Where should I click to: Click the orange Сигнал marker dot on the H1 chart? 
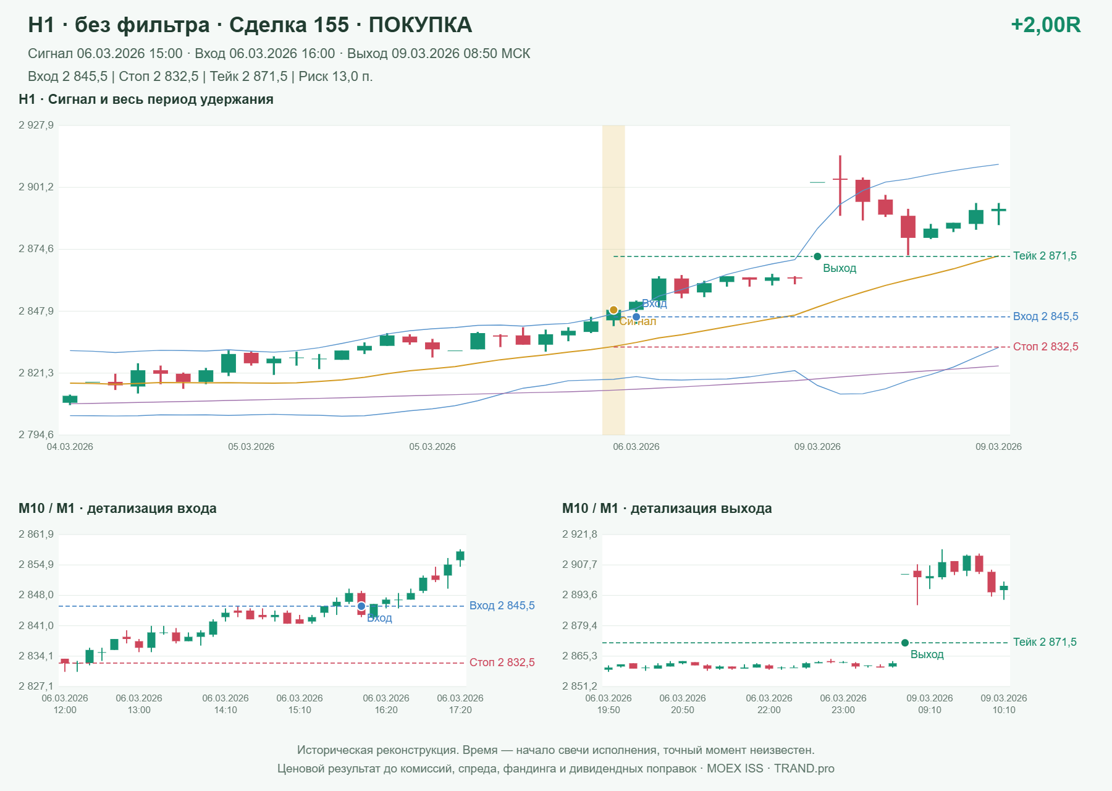613,310
